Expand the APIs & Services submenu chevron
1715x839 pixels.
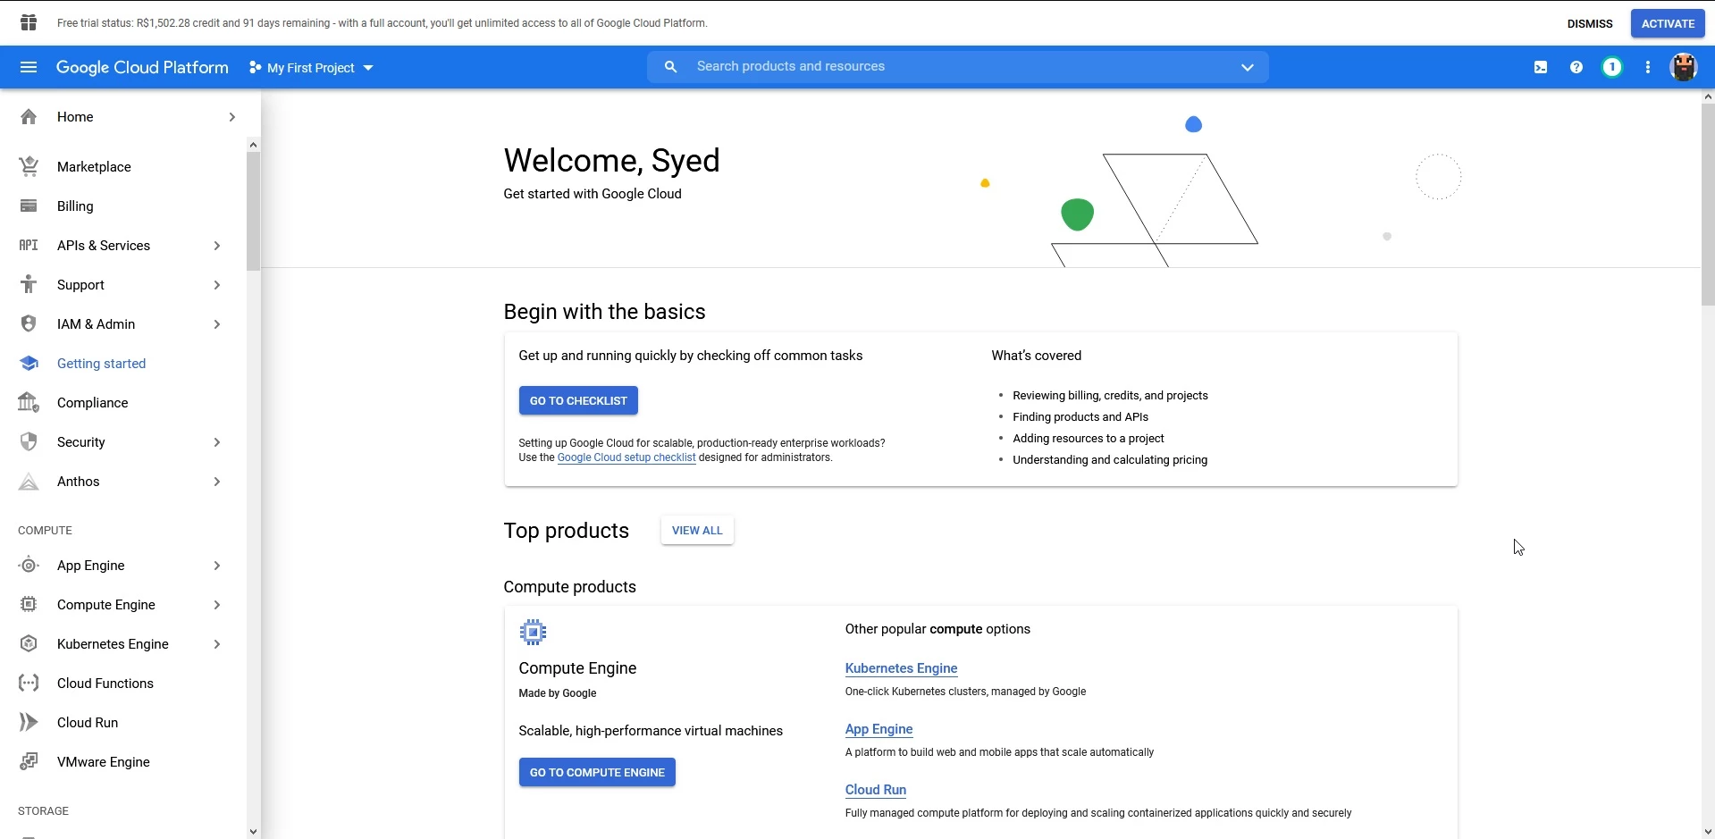pyautogui.click(x=217, y=246)
